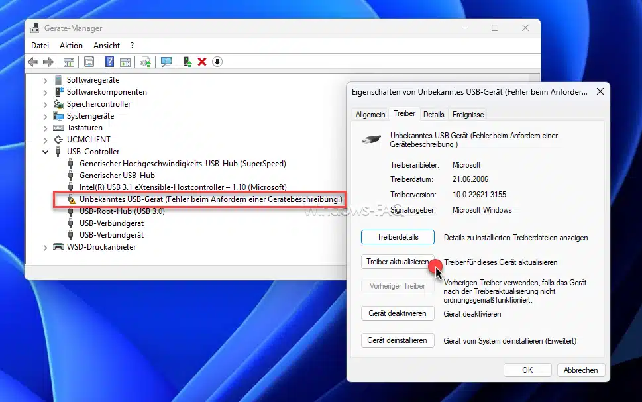Screen dimensions: 642x402
Task: Maximize the Geräte-Manager window
Action: tap(495, 28)
